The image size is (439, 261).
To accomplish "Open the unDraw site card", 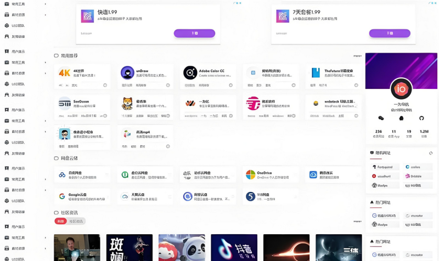I will click(x=145, y=76).
